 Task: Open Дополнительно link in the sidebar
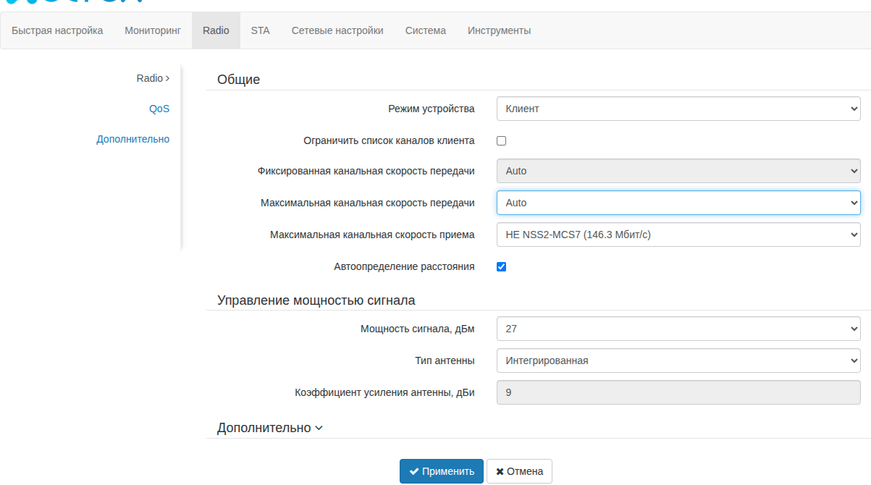point(133,139)
